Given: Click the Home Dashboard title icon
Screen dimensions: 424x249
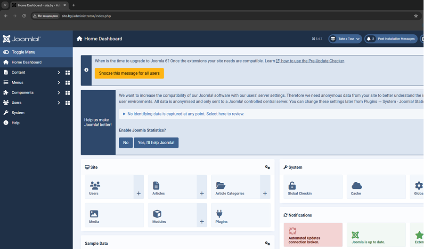Looking at the screenshot, I should point(80,39).
